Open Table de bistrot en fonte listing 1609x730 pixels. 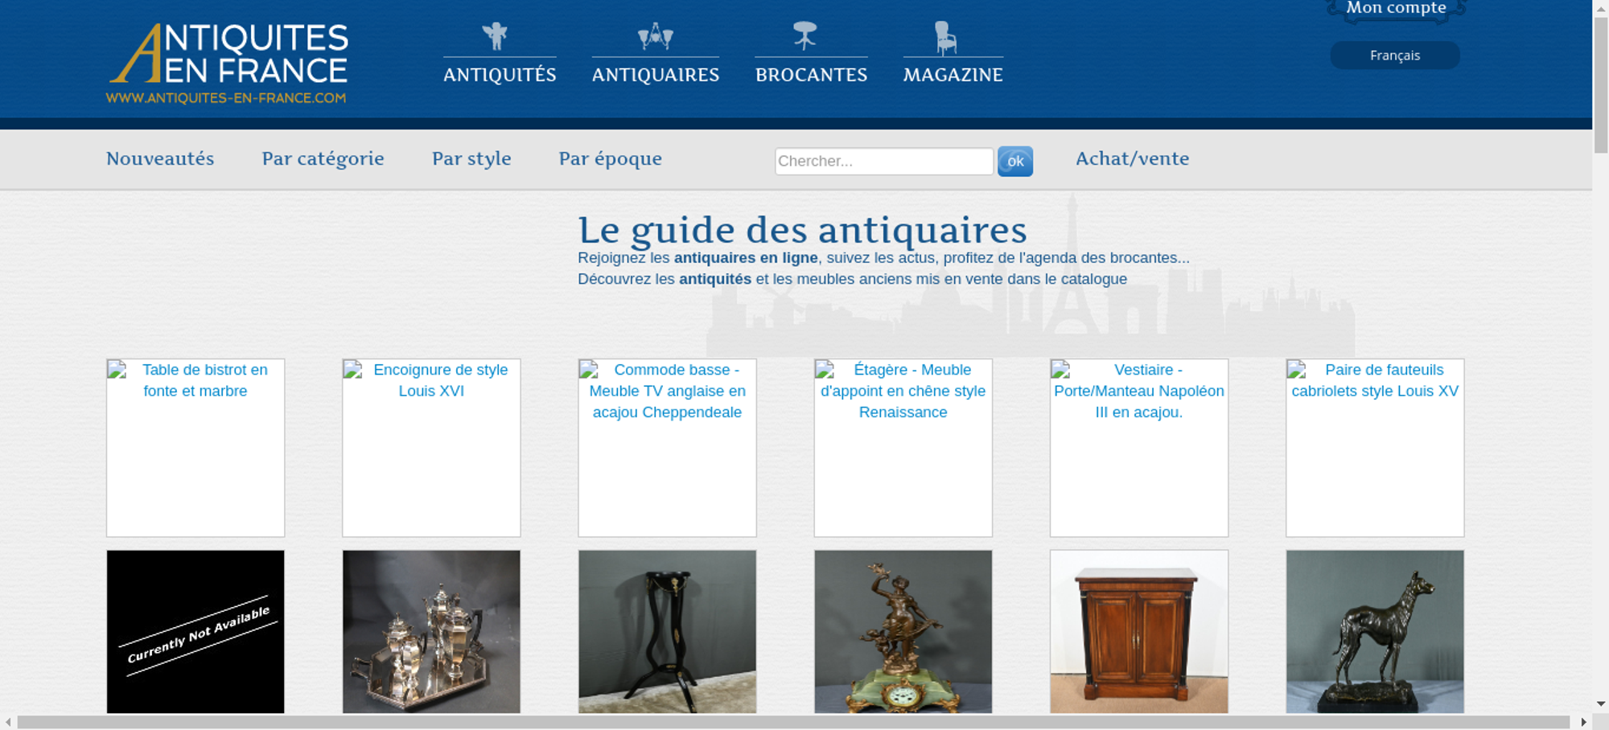[x=195, y=447]
